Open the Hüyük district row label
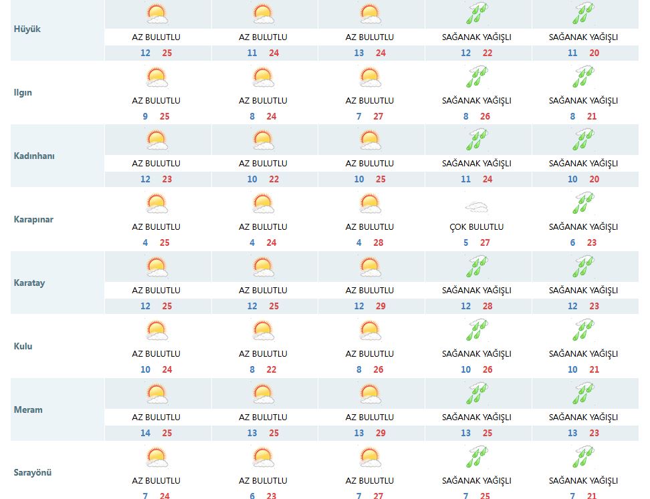 point(27,29)
